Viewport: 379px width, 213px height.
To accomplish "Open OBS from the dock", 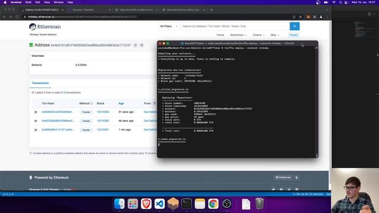I will click(226, 204).
